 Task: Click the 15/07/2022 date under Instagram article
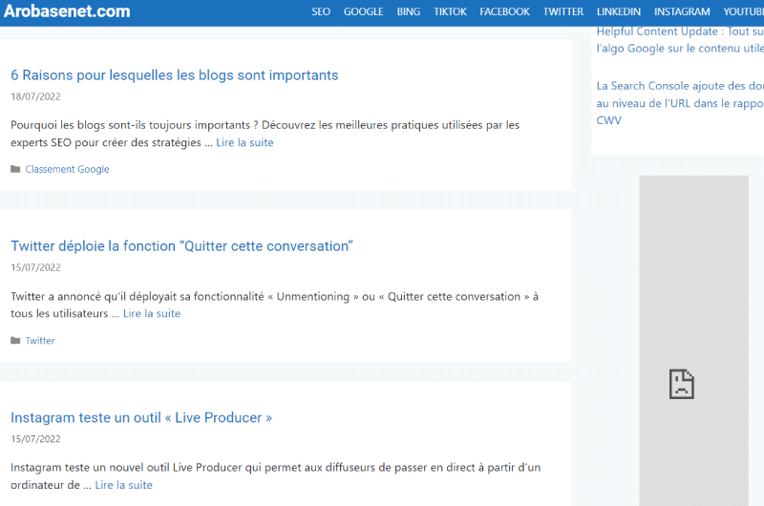click(x=35, y=439)
